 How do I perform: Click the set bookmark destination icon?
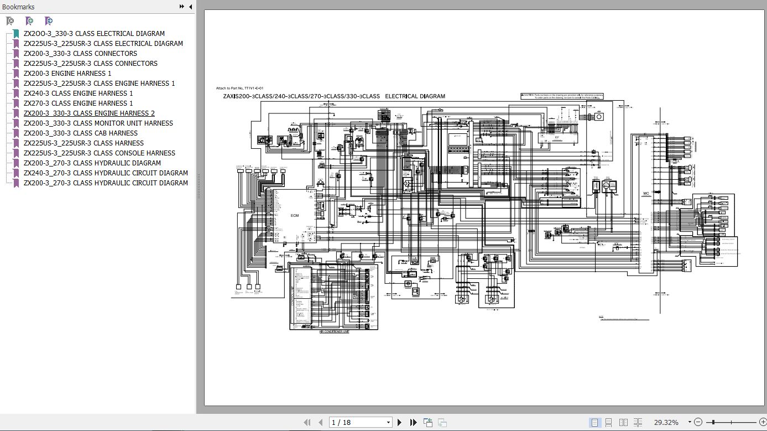(x=49, y=21)
